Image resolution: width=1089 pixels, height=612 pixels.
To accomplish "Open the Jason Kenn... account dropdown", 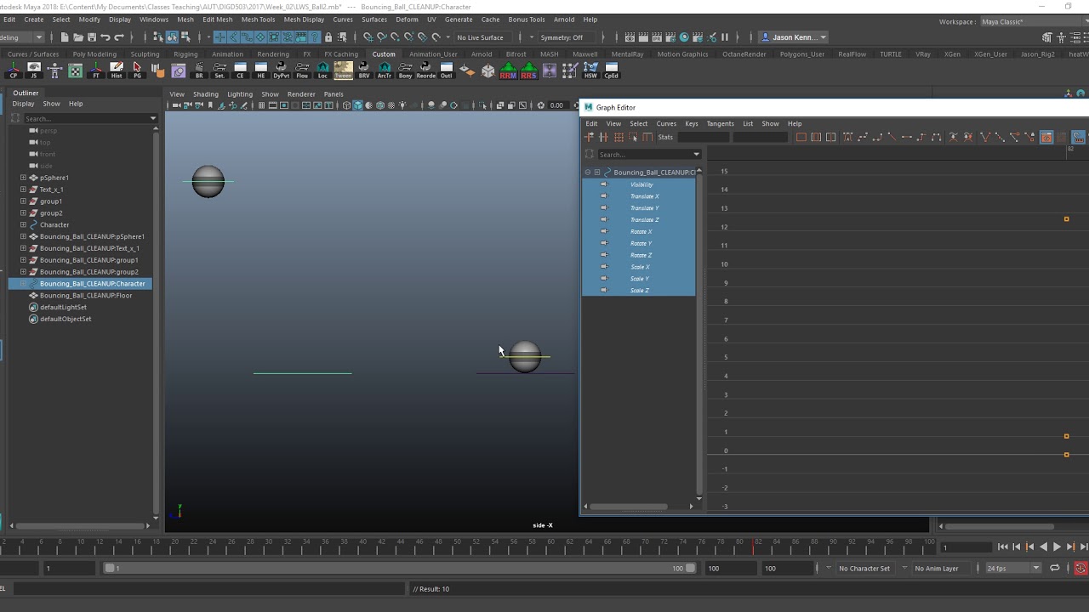I will click(795, 37).
